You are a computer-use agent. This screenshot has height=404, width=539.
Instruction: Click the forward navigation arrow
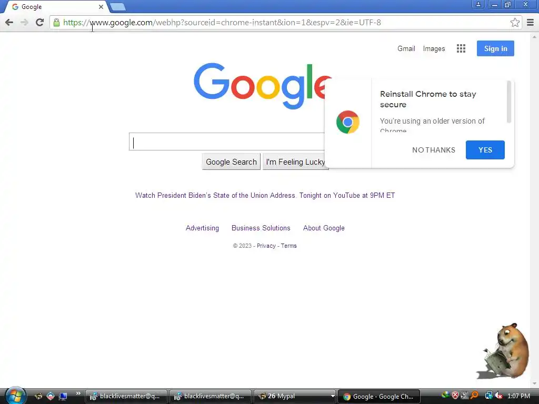(x=24, y=22)
